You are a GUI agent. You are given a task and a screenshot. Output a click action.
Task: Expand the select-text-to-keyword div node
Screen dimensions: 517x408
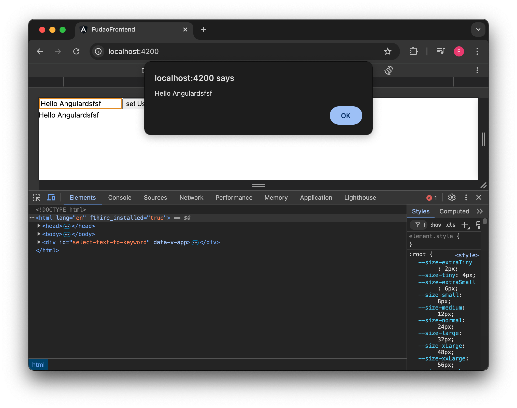[x=39, y=242]
